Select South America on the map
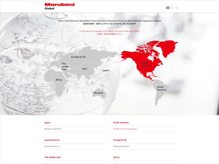The height and width of the screenshot is (164, 219). coord(162,88)
